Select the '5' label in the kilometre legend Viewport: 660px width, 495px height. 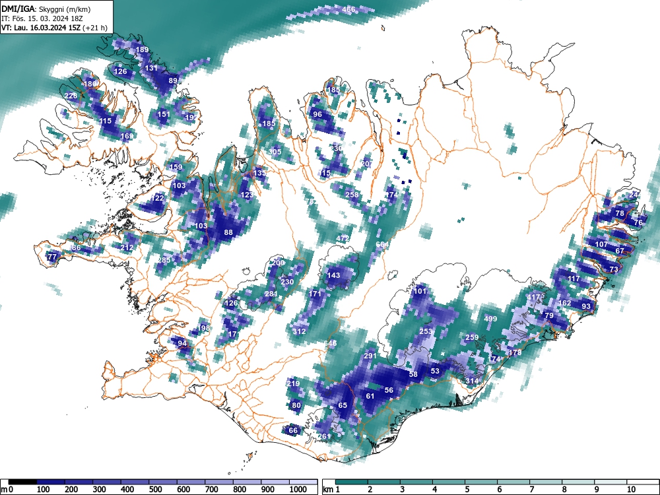click(467, 490)
